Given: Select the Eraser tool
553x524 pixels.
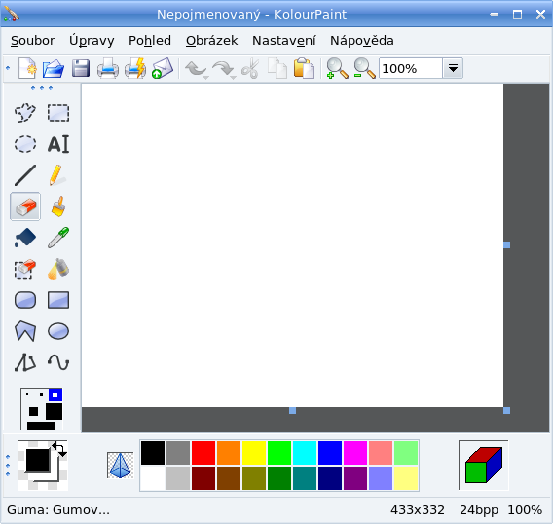Looking at the screenshot, I should click(25, 206).
